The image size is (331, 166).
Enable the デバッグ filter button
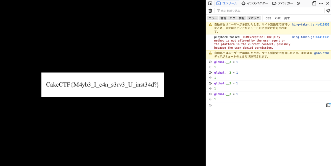tap(253, 18)
